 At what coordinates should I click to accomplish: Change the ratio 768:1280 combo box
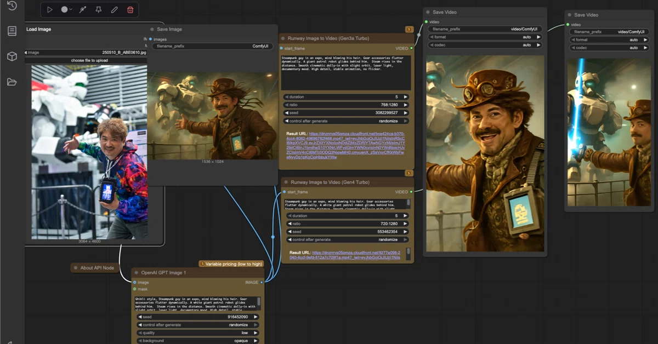pos(345,105)
